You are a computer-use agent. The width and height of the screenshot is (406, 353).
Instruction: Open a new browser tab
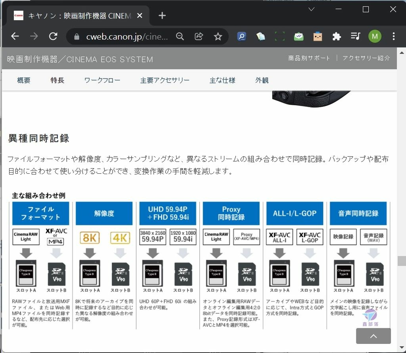tap(162, 15)
